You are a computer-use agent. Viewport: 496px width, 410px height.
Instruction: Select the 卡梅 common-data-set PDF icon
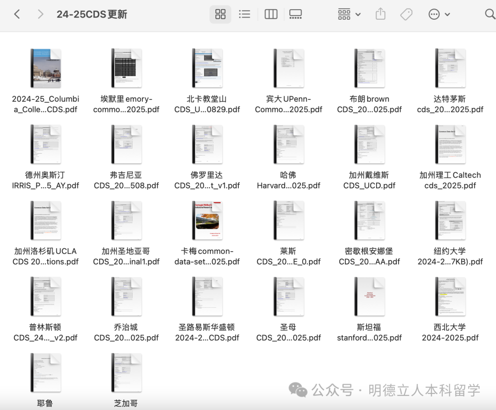tap(207, 221)
